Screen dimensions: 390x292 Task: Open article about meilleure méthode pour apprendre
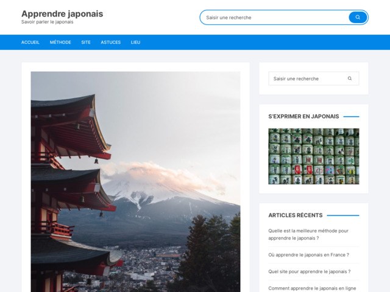(x=308, y=234)
